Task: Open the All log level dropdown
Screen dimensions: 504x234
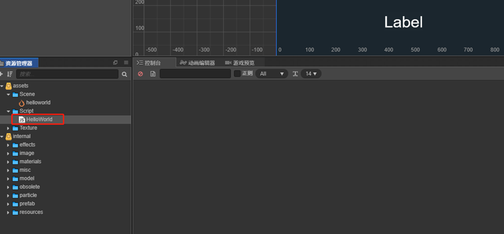Action: click(x=272, y=74)
